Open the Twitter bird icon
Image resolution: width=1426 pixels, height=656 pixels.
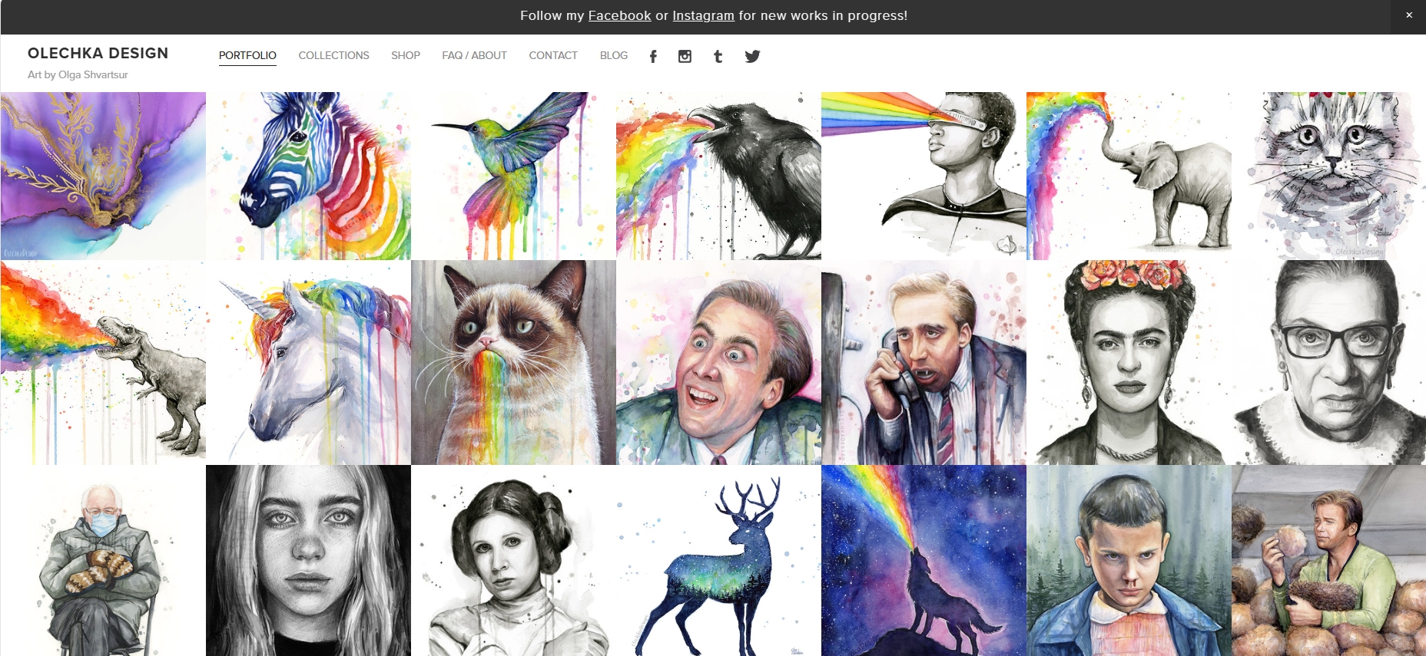752,56
